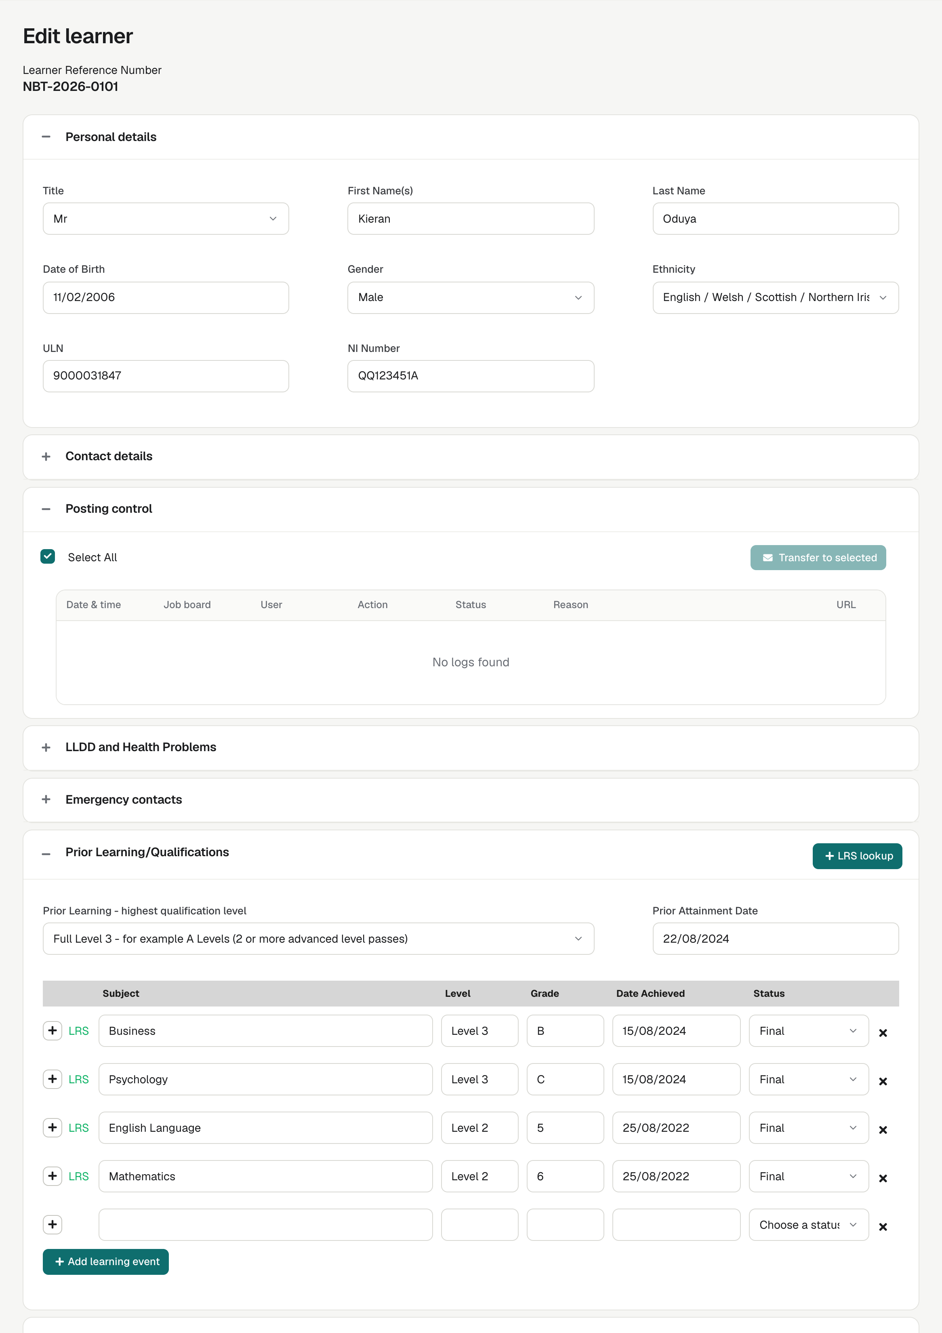The image size is (942, 1333).
Task: Remove the Psychology qualification row
Action: click(x=883, y=1081)
